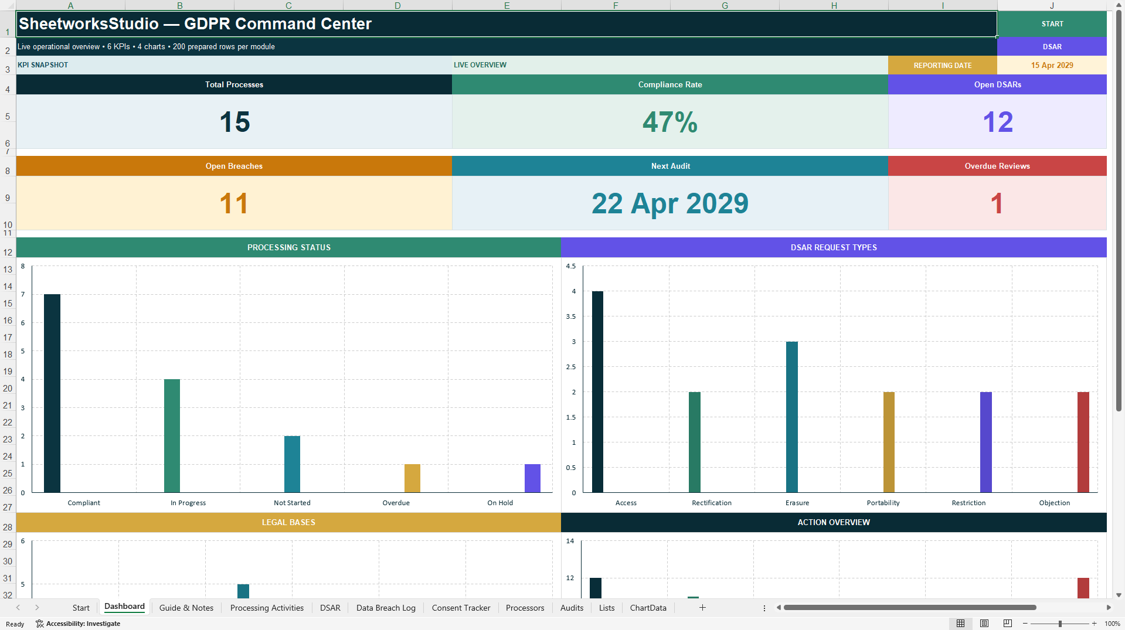Click the Open Breaches header cell

click(234, 166)
